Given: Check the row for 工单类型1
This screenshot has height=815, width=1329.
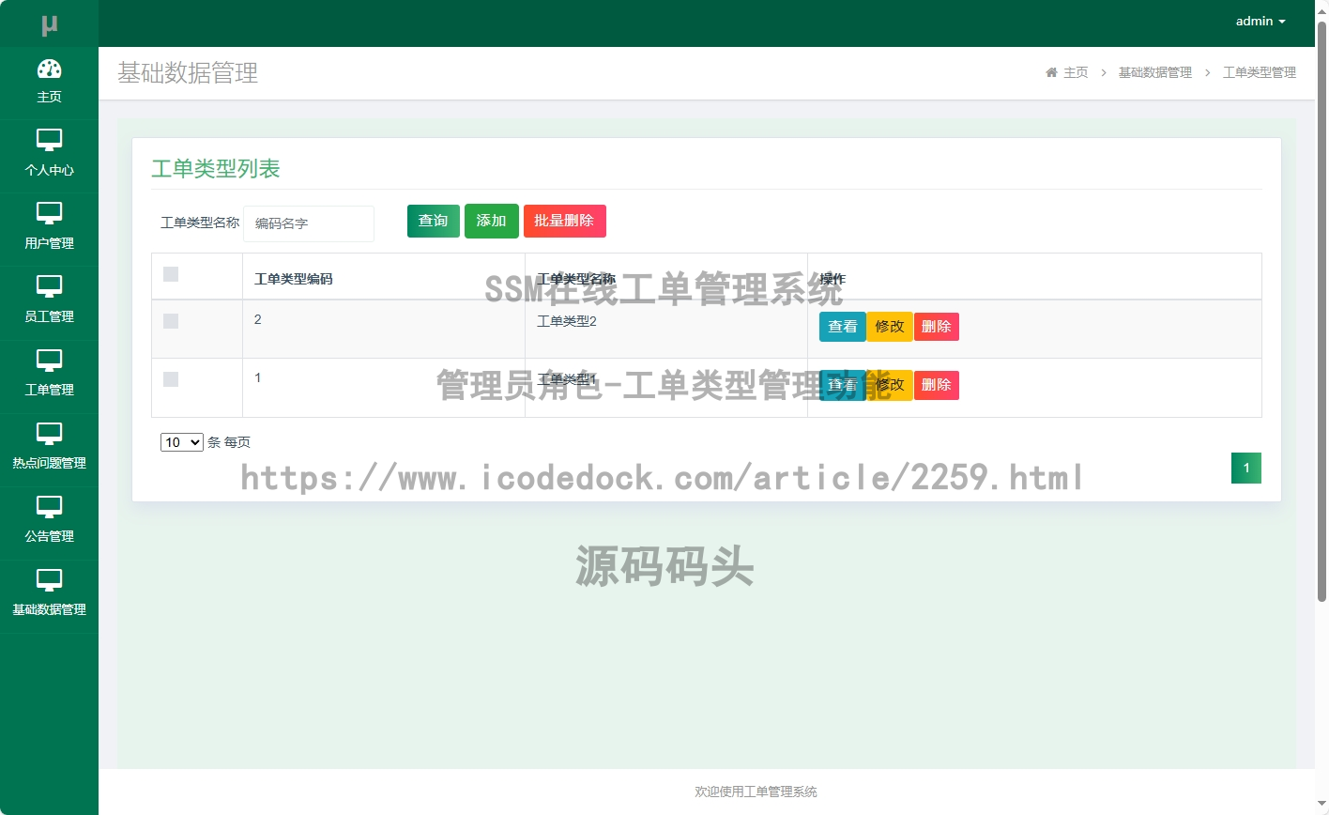Looking at the screenshot, I should (171, 379).
